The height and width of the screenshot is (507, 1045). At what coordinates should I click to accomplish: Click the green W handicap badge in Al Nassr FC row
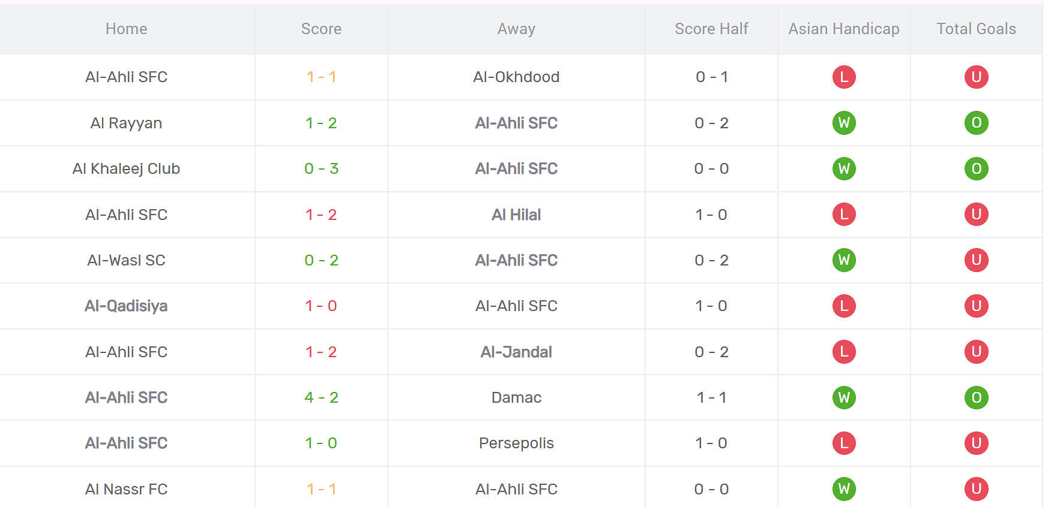coord(844,489)
